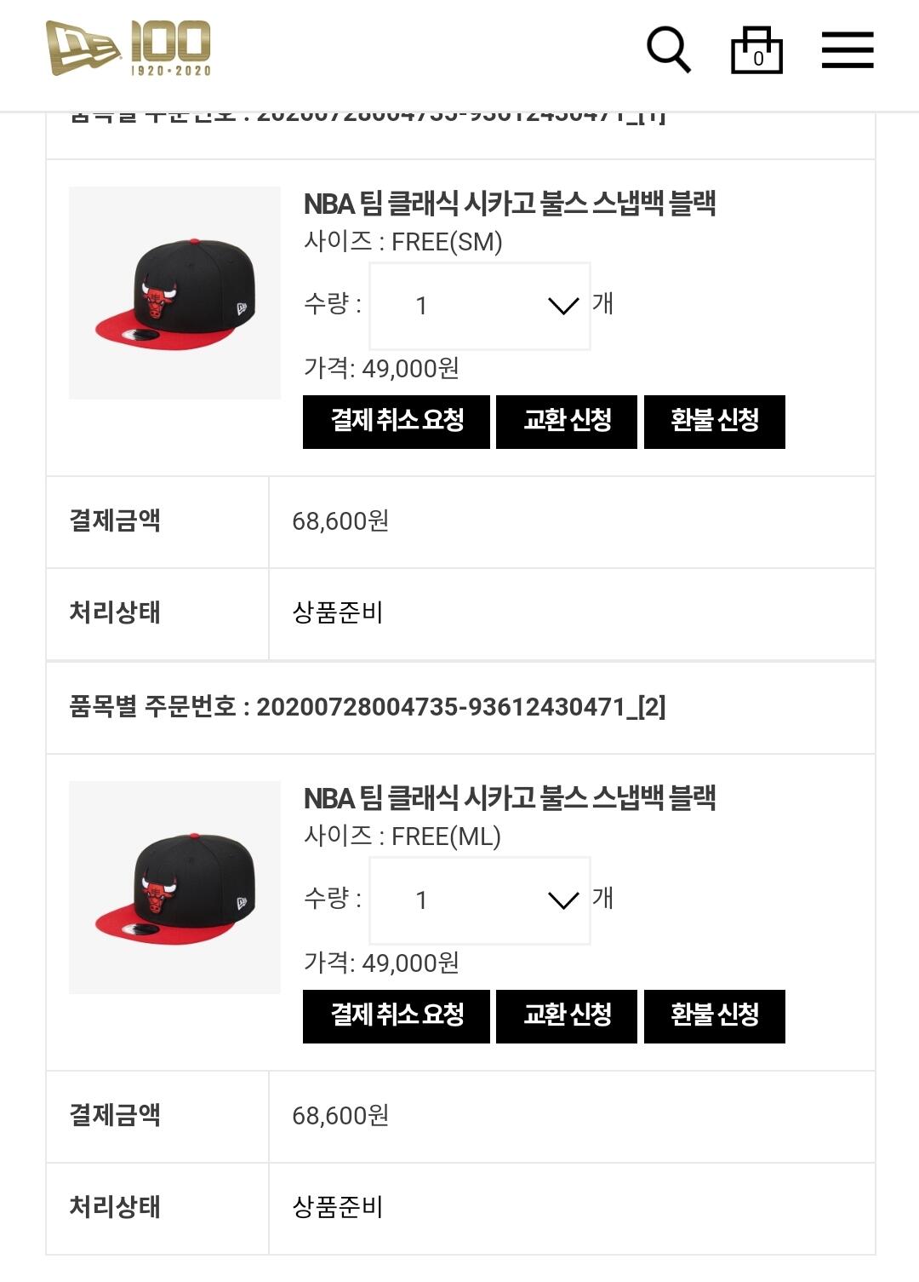This screenshot has width=919, height=1282.
Task: Expand quantity dropdown for FREE(ML) cap
Action: pyautogui.click(x=479, y=900)
